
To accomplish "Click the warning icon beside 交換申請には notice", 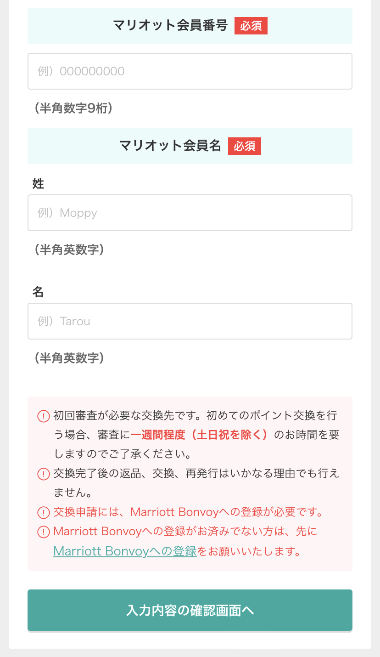I will click(x=43, y=512).
